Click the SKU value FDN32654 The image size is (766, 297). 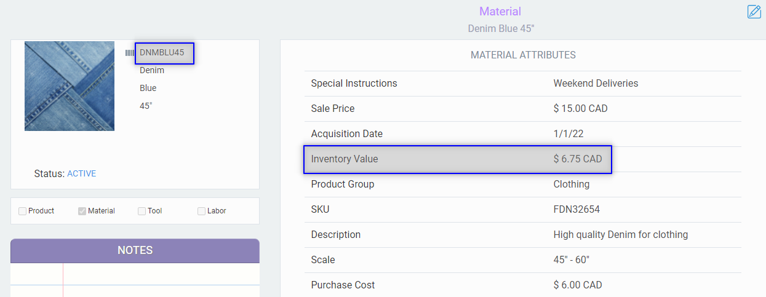coord(576,210)
